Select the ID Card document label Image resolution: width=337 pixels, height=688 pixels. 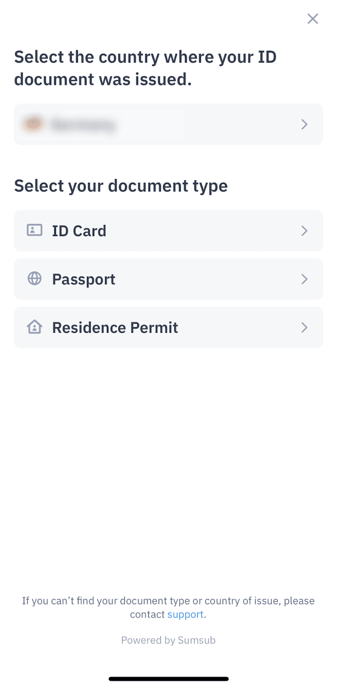[79, 231]
